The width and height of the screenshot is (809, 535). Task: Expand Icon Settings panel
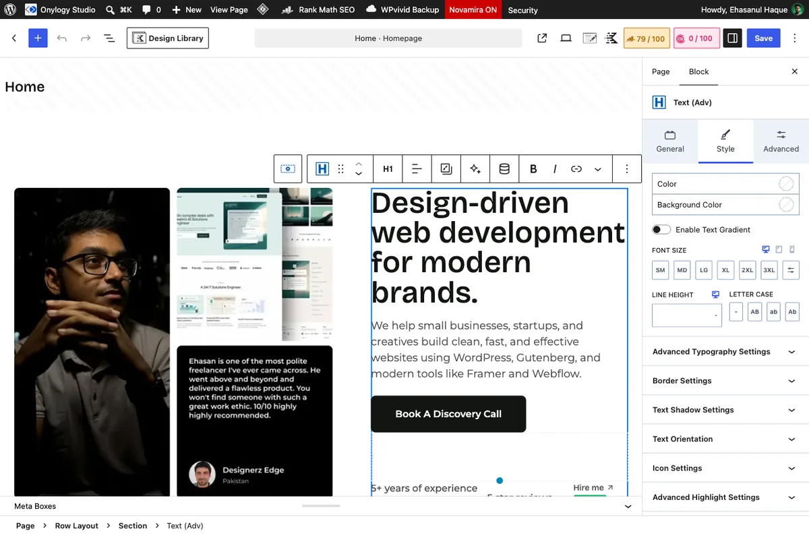725,468
